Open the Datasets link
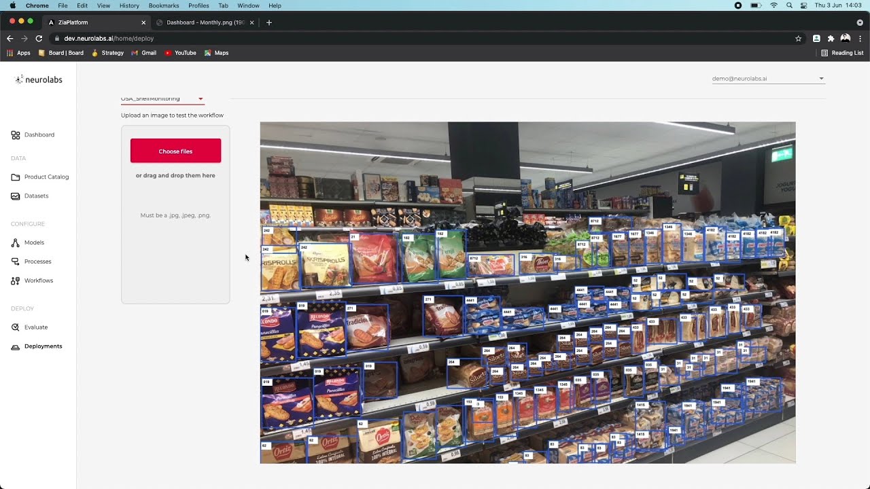This screenshot has height=489, width=870. (36, 196)
